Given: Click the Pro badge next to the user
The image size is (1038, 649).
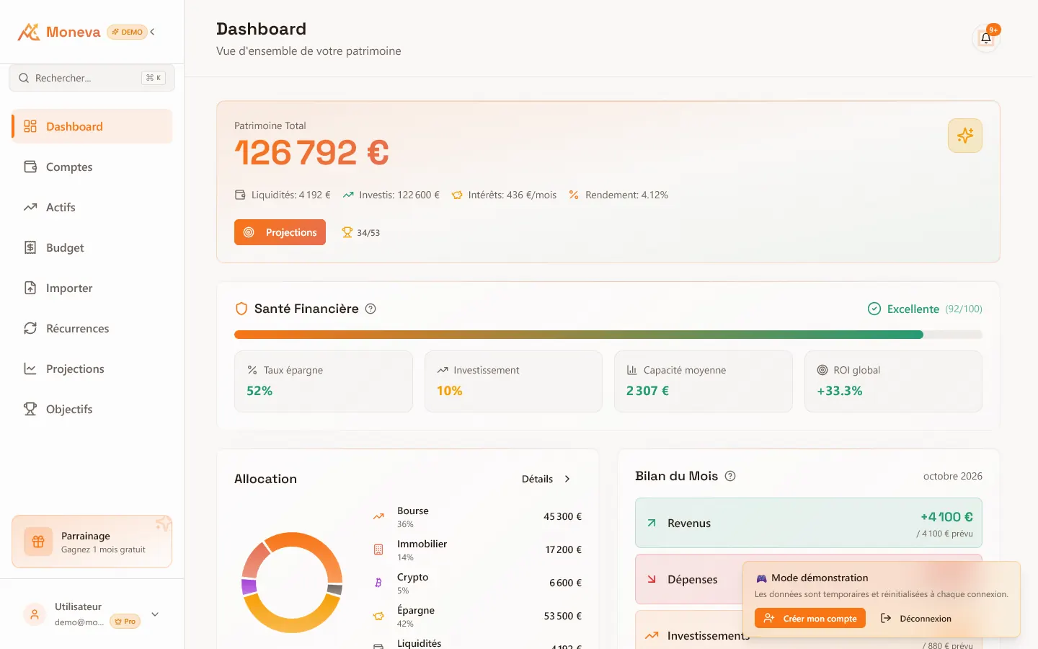Looking at the screenshot, I should (125, 622).
